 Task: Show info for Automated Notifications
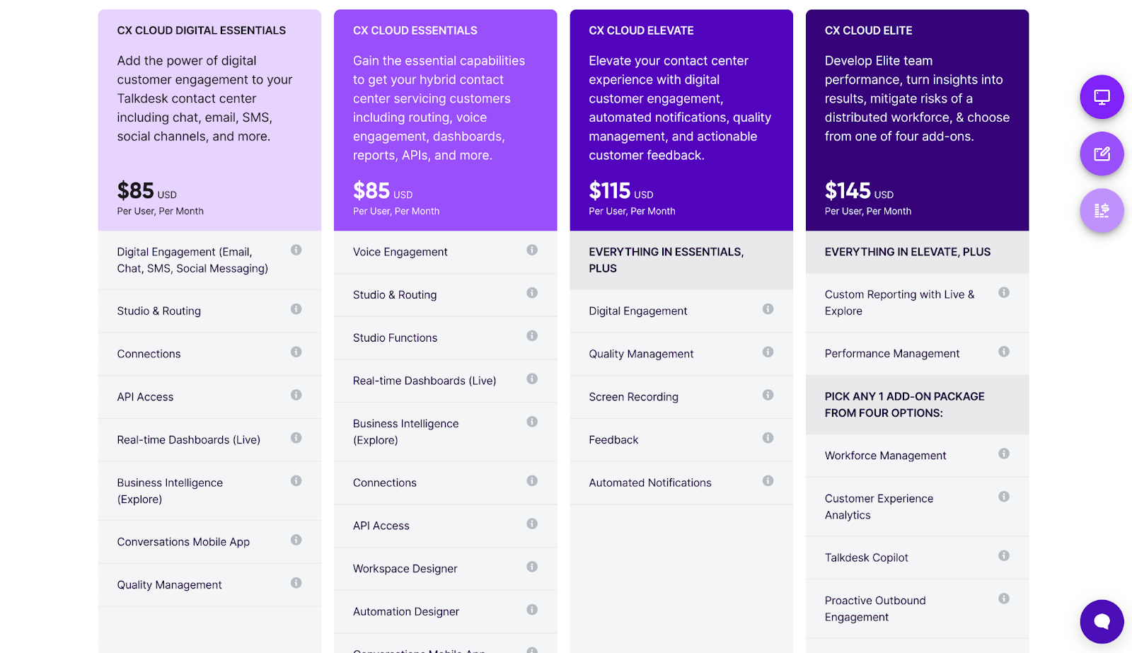click(x=768, y=481)
